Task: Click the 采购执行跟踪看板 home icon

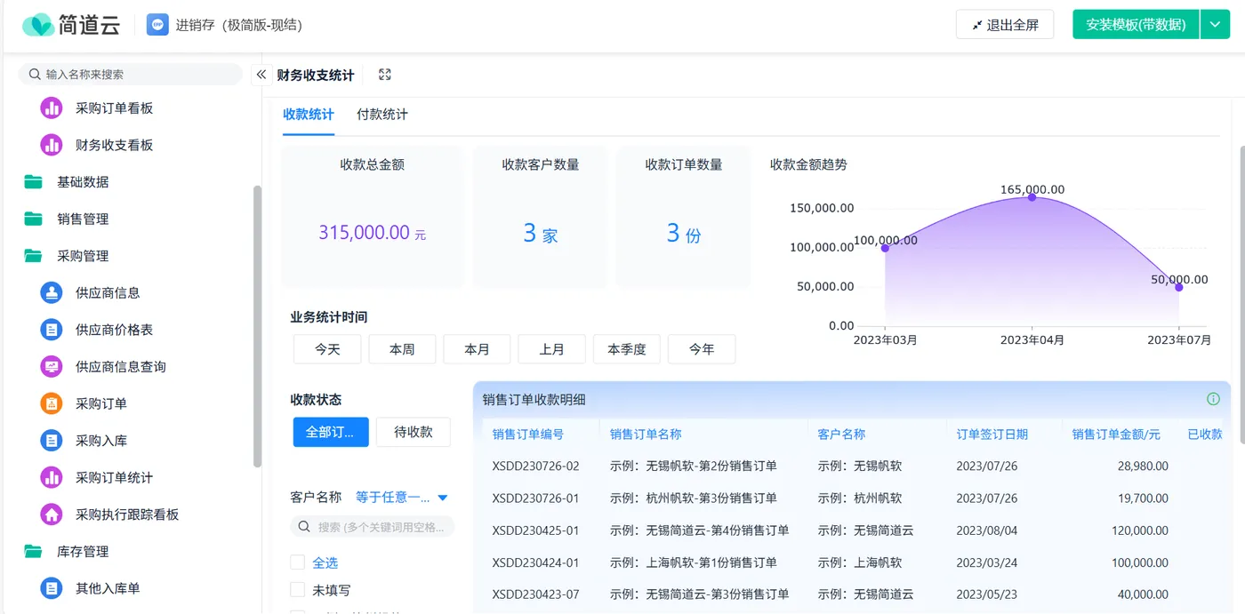Action: point(52,514)
